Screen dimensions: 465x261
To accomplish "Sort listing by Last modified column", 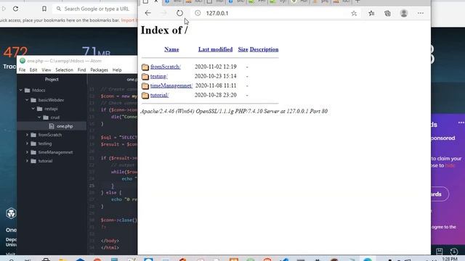I will (x=215, y=49).
